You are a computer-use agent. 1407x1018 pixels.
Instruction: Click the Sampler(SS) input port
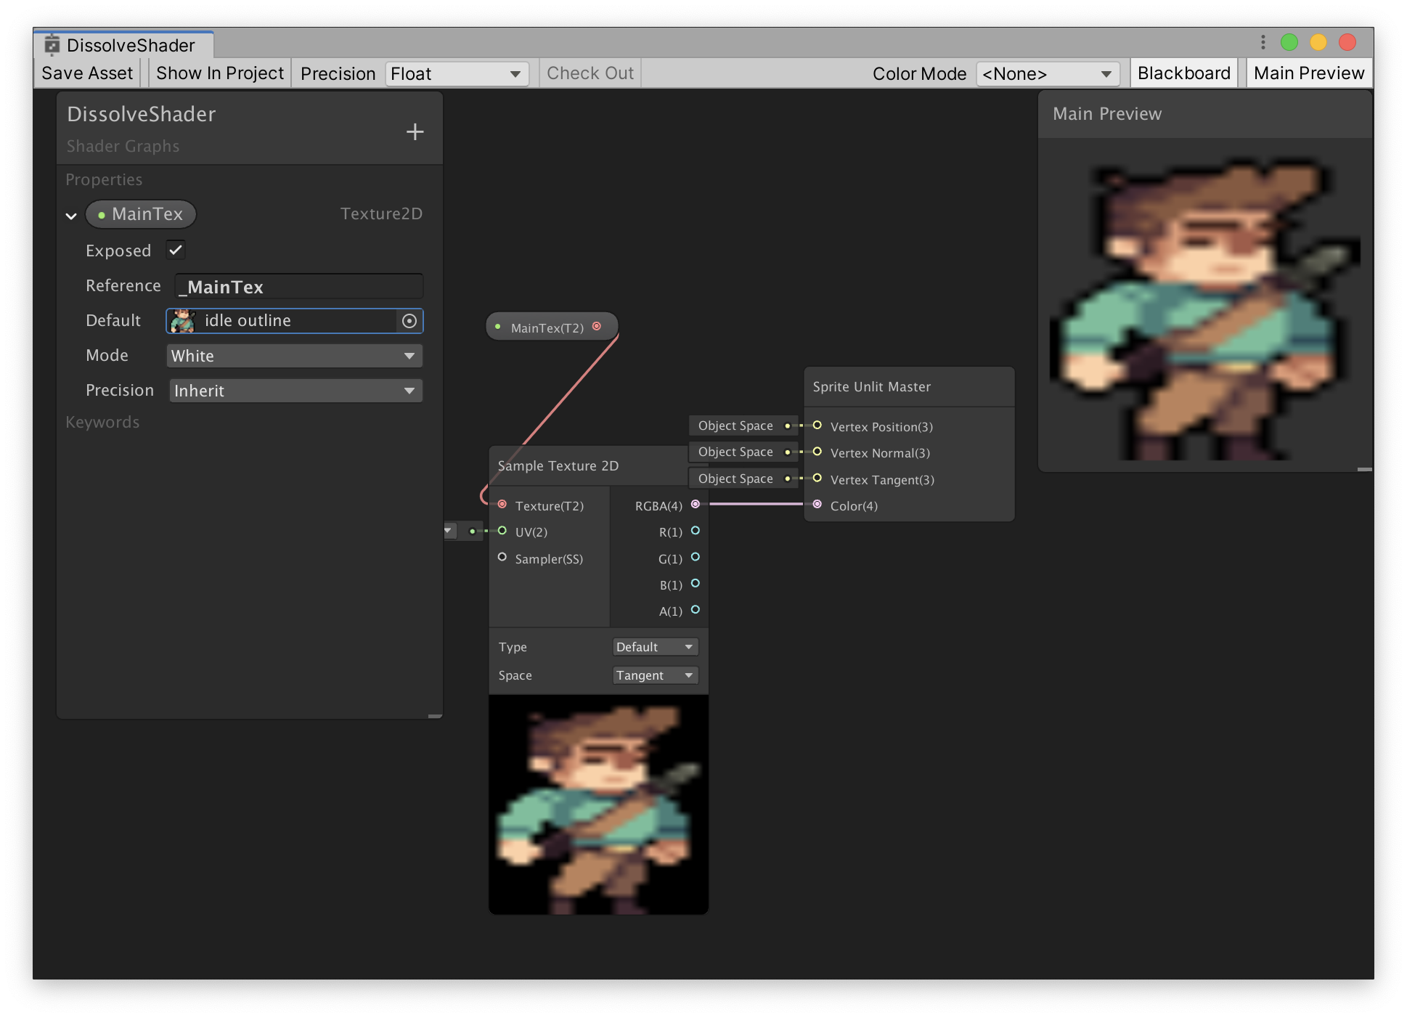[502, 557]
